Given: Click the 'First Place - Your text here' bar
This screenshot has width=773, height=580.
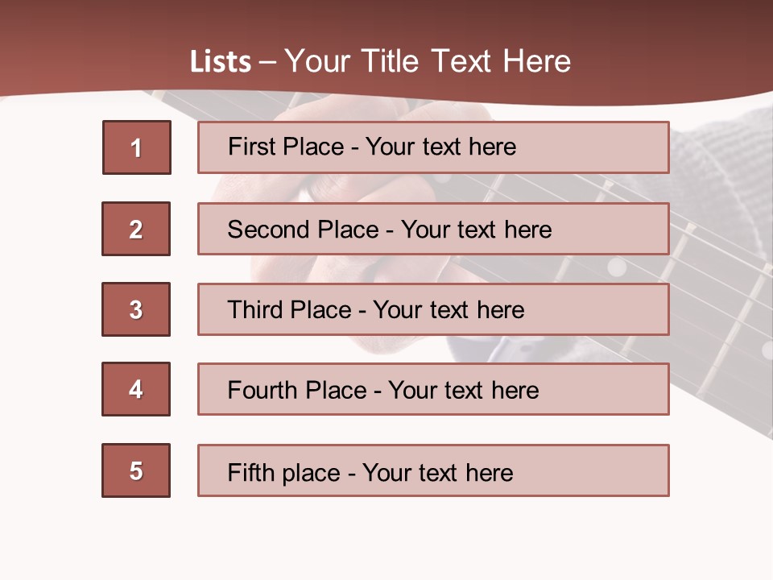Looking at the screenshot, I should [433, 147].
